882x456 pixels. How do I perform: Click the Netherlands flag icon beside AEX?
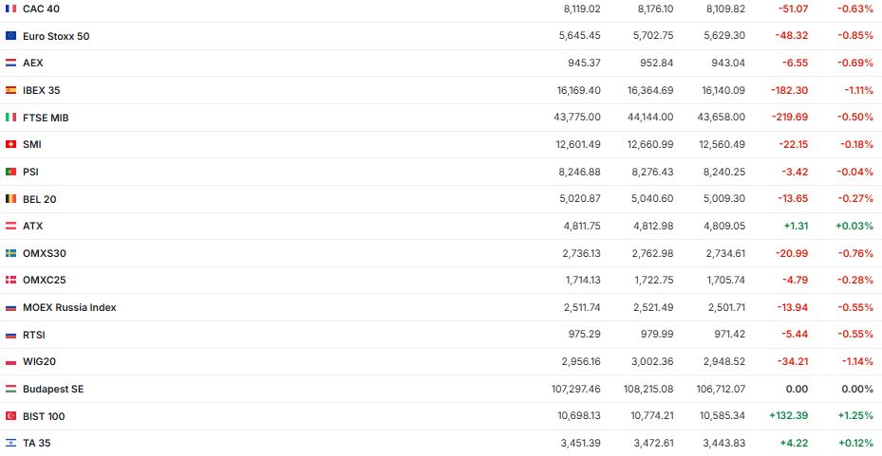click(10, 63)
